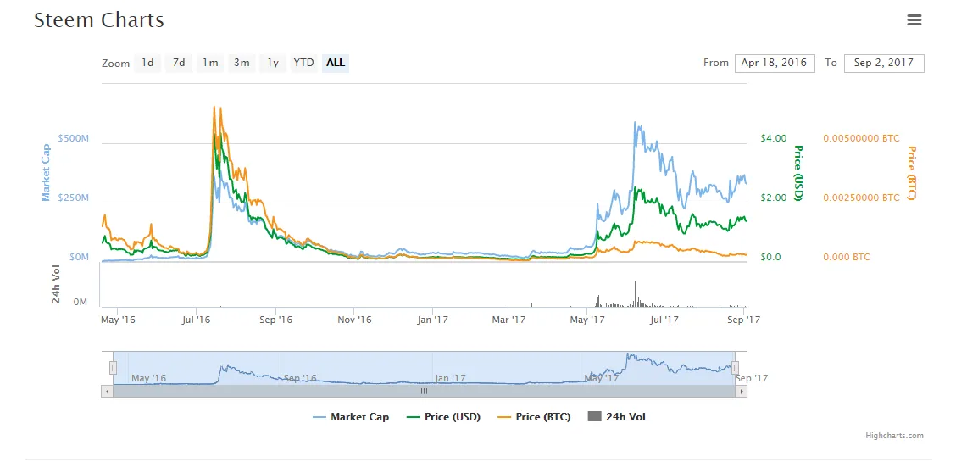
Task: Edit the From date field Apr 18, 2016
Action: (x=774, y=63)
